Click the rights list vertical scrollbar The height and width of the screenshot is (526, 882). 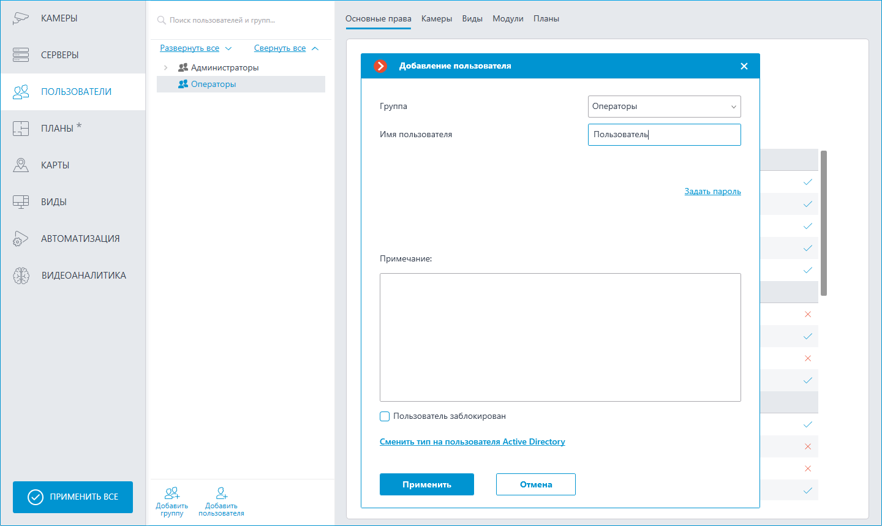[824, 224]
